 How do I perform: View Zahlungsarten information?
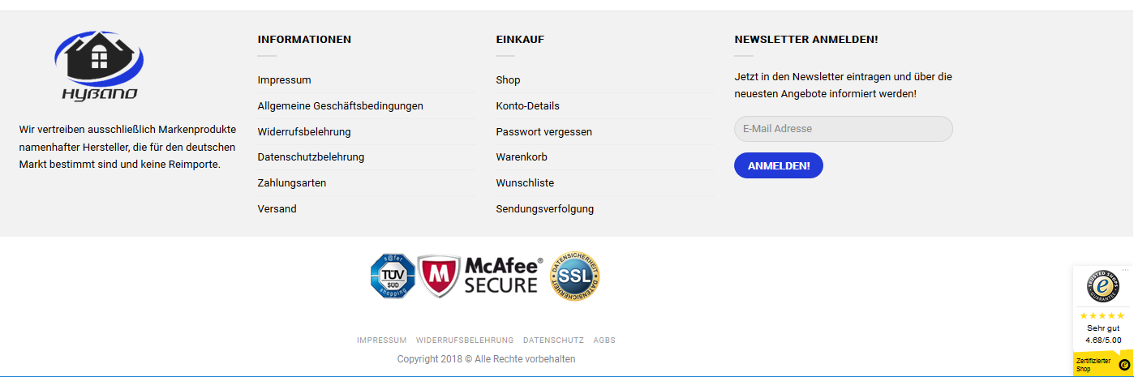point(292,183)
